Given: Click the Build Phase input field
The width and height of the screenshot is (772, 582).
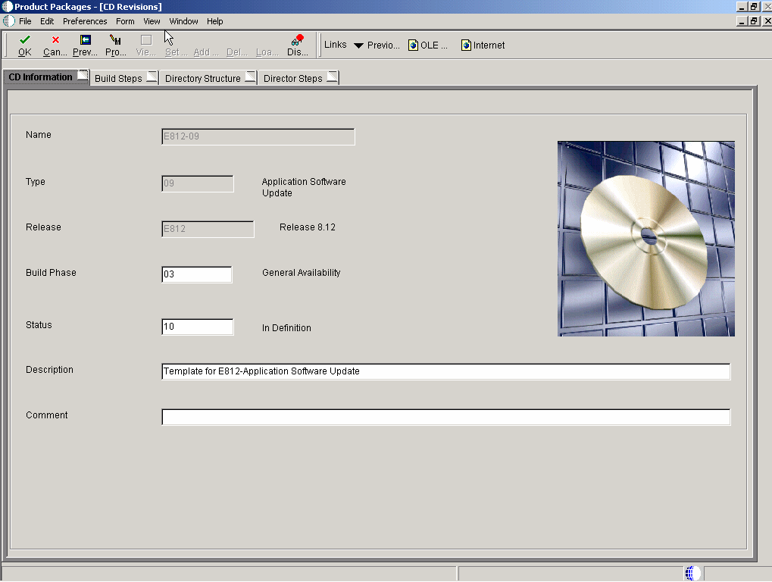Looking at the screenshot, I should click(197, 274).
